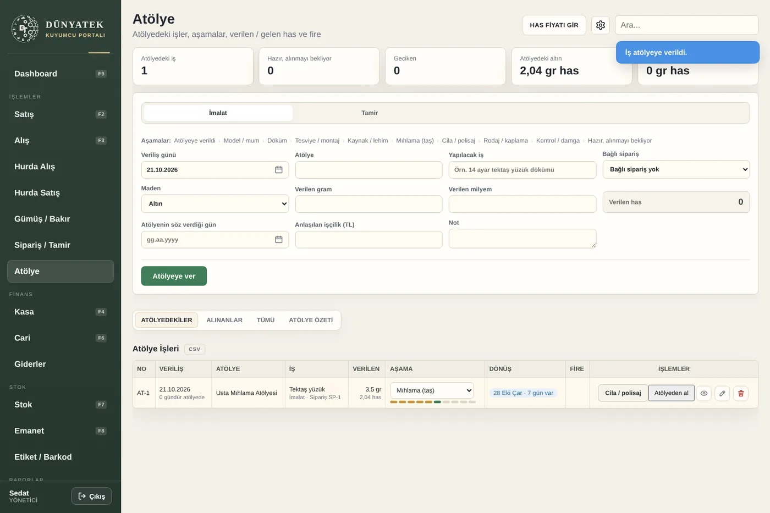Open the Bağlı sipariş dropdown

point(676,169)
